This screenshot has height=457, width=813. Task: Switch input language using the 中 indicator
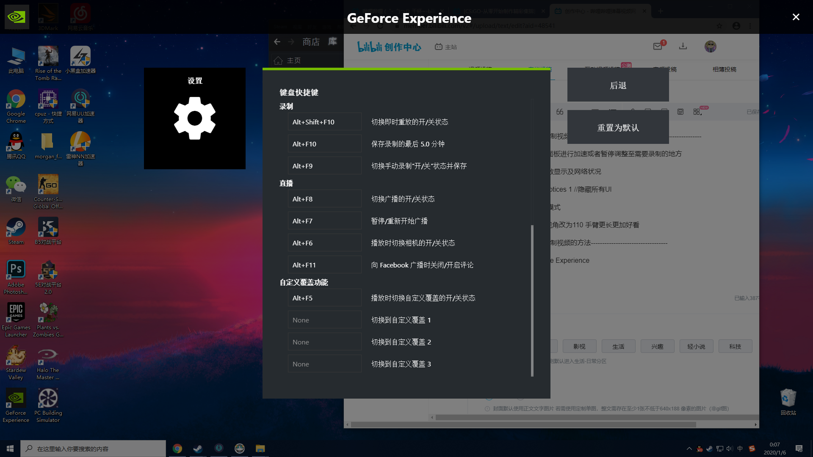point(740,449)
